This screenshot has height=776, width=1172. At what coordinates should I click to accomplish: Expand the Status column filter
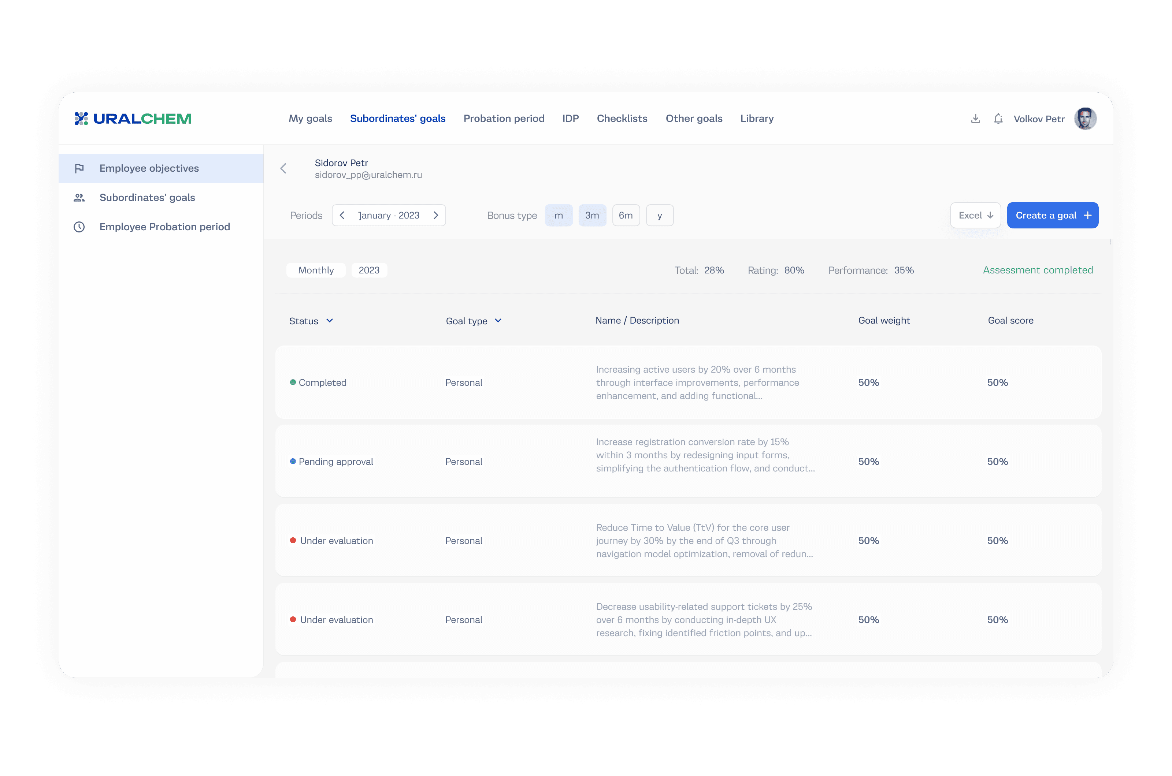330,321
